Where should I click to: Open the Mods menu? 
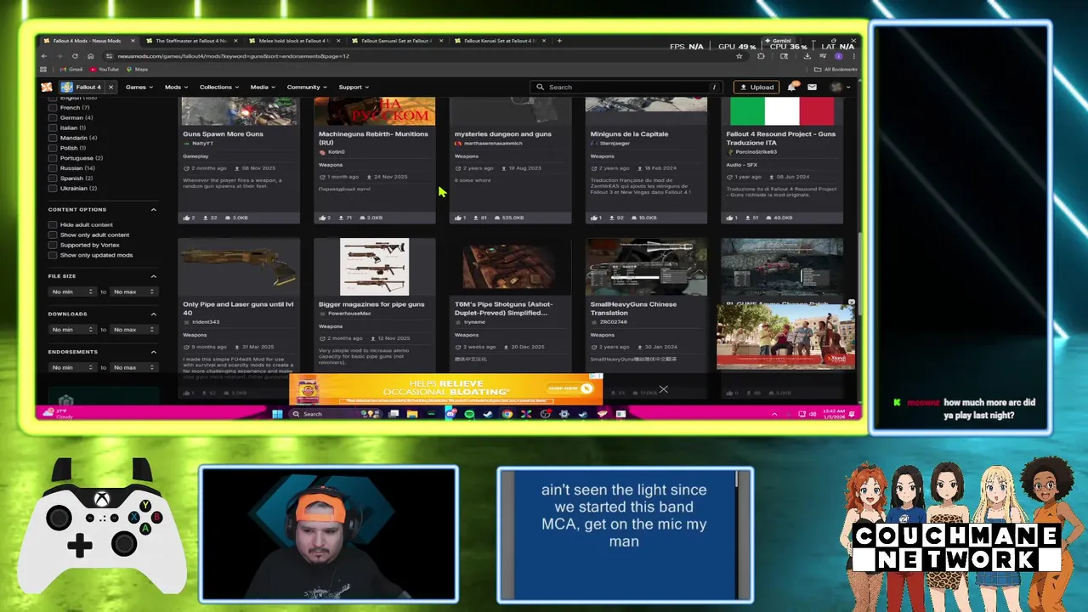pyautogui.click(x=176, y=87)
